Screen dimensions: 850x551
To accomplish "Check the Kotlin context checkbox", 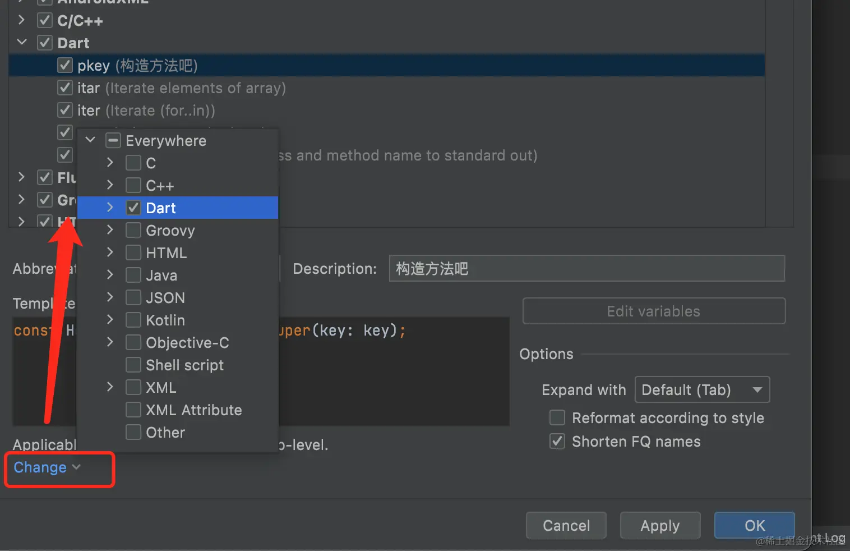I will [133, 320].
